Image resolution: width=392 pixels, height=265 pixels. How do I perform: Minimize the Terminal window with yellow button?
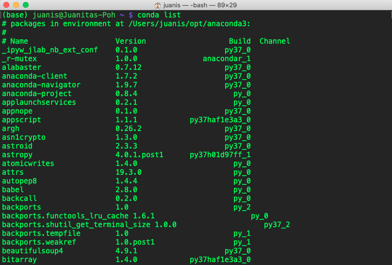[16, 5]
